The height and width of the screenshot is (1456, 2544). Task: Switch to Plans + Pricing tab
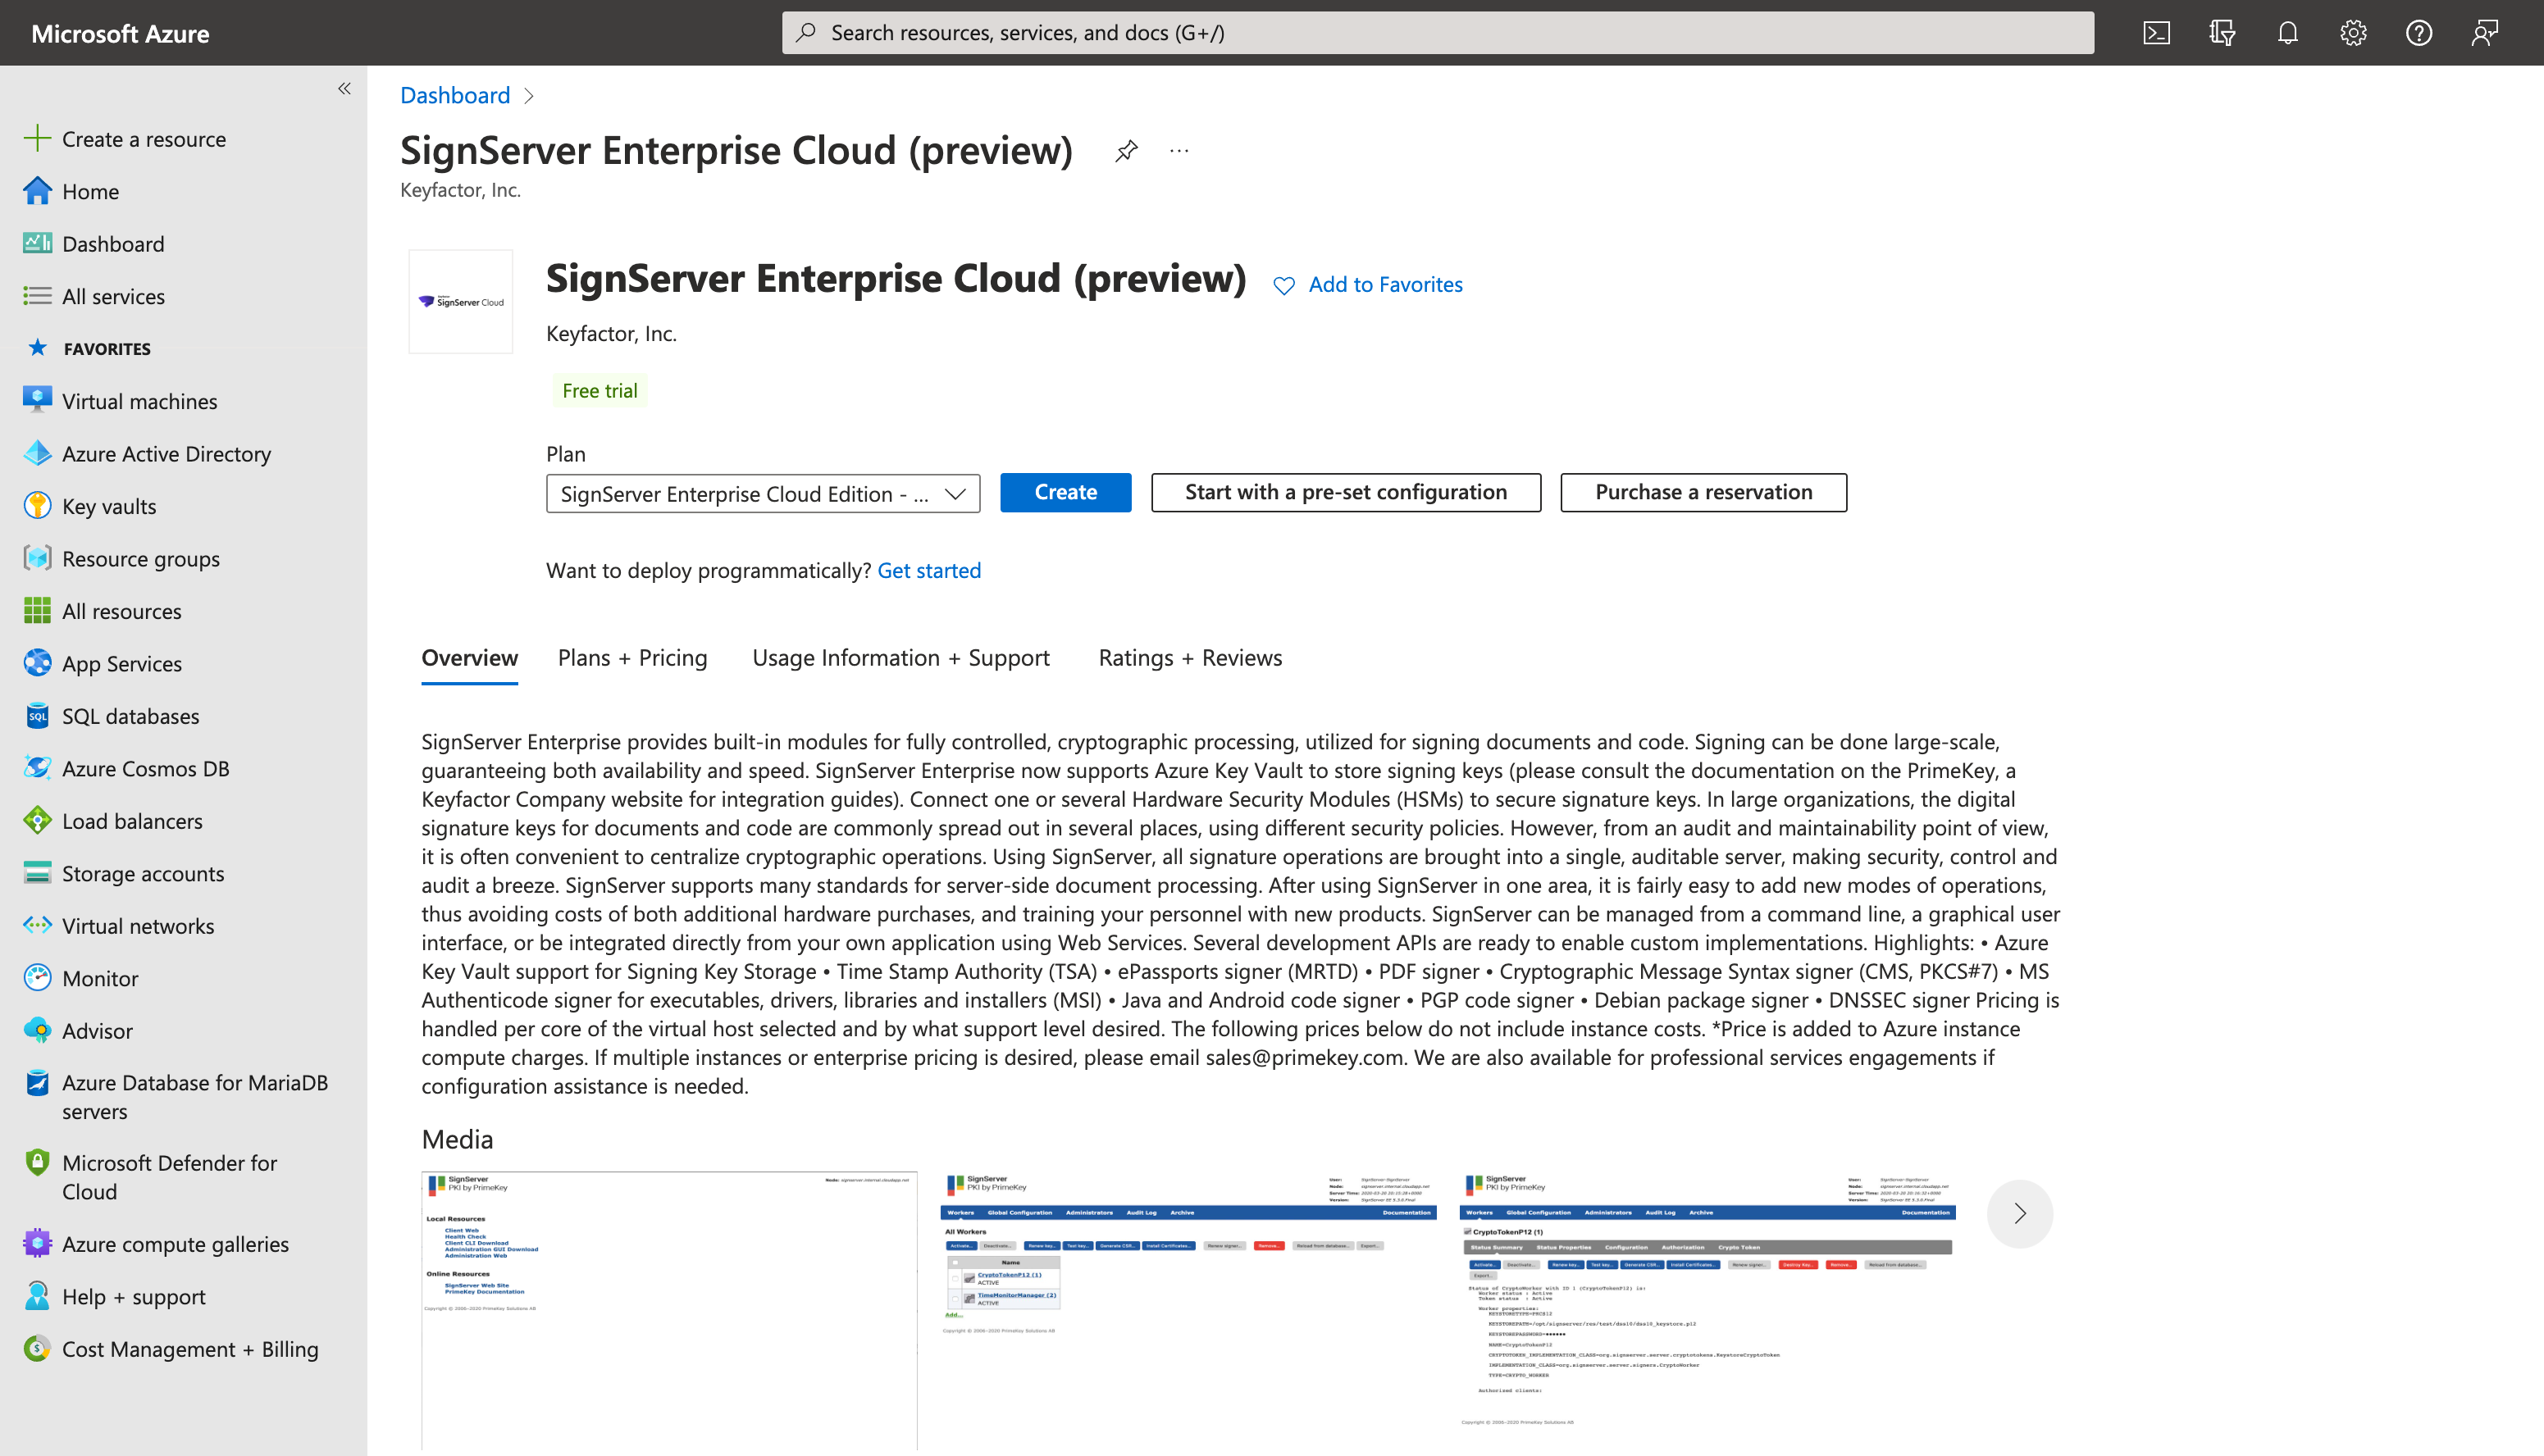click(x=632, y=658)
